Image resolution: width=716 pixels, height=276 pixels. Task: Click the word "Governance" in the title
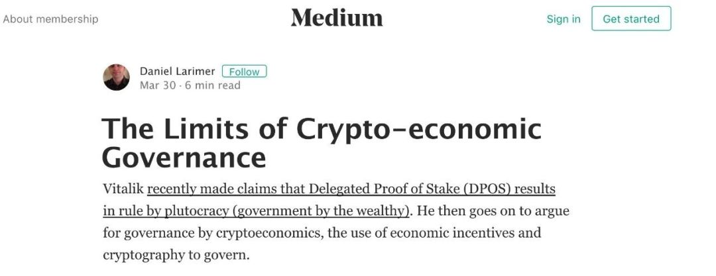click(x=184, y=158)
